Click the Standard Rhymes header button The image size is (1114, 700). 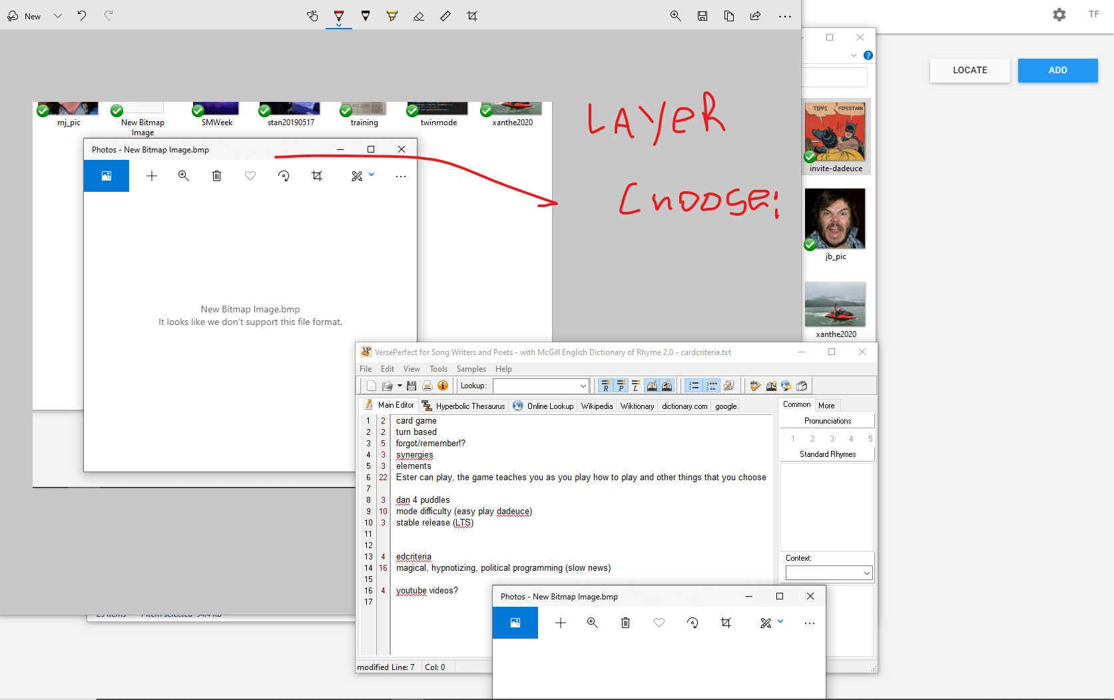pyautogui.click(x=827, y=454)
